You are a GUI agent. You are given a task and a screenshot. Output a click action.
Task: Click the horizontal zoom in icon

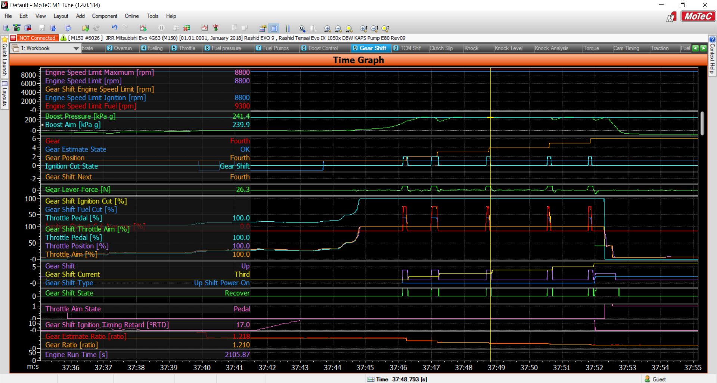click(327, 28)
